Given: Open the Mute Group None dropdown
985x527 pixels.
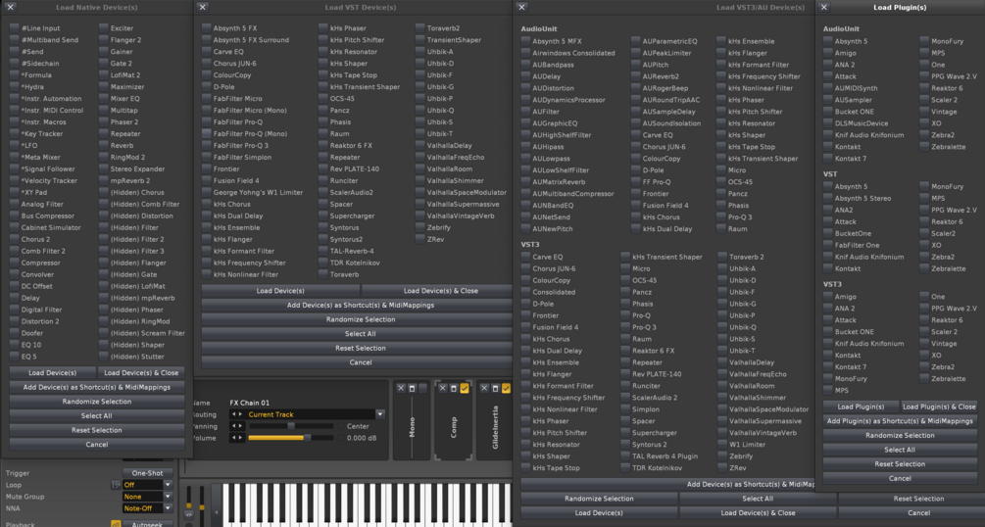Looking at the screenshot, I should point(168,497).
